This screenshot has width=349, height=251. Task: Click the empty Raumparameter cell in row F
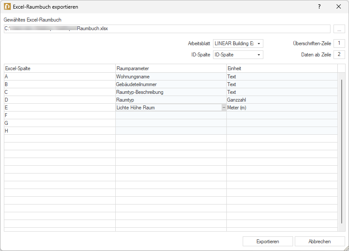[171, 115]
